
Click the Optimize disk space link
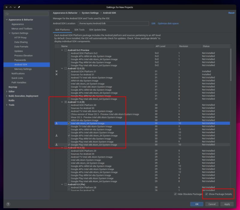169,23
